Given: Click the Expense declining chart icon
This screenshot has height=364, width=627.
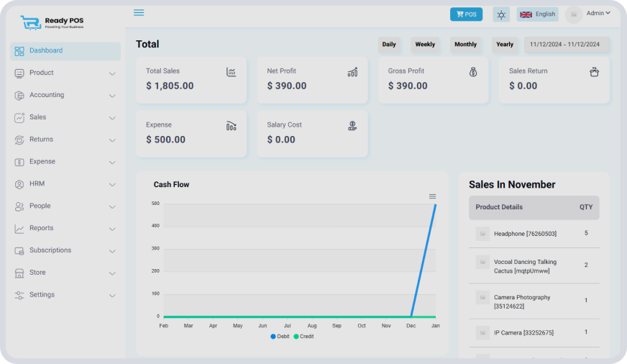Looking at the screenshot, I should (x=231, y=126).
